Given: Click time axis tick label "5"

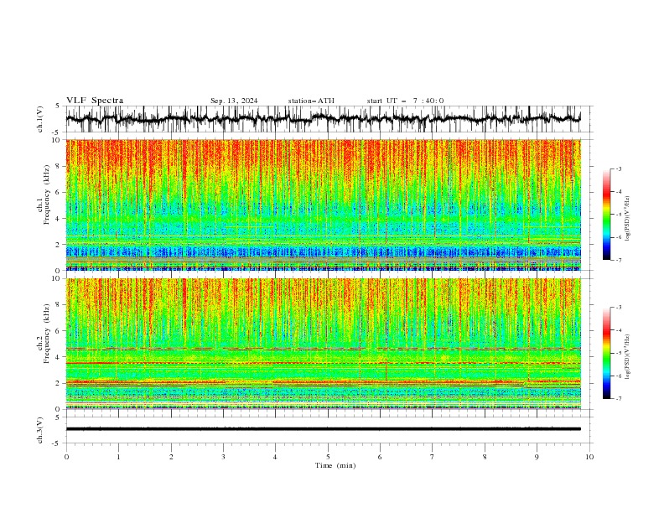Looking at the screenshot, I should pyautogui.click(x=328, y=457).
